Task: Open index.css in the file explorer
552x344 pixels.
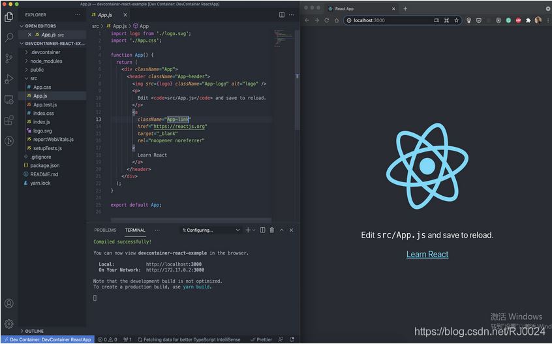Action: [44, 113]
